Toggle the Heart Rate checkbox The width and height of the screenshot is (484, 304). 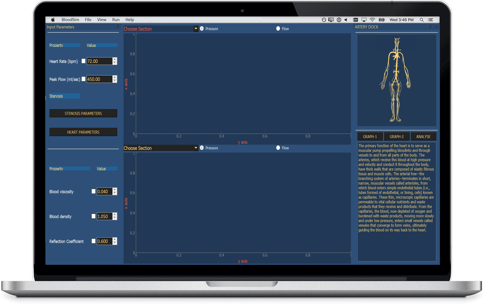click(x=83, y=61)
